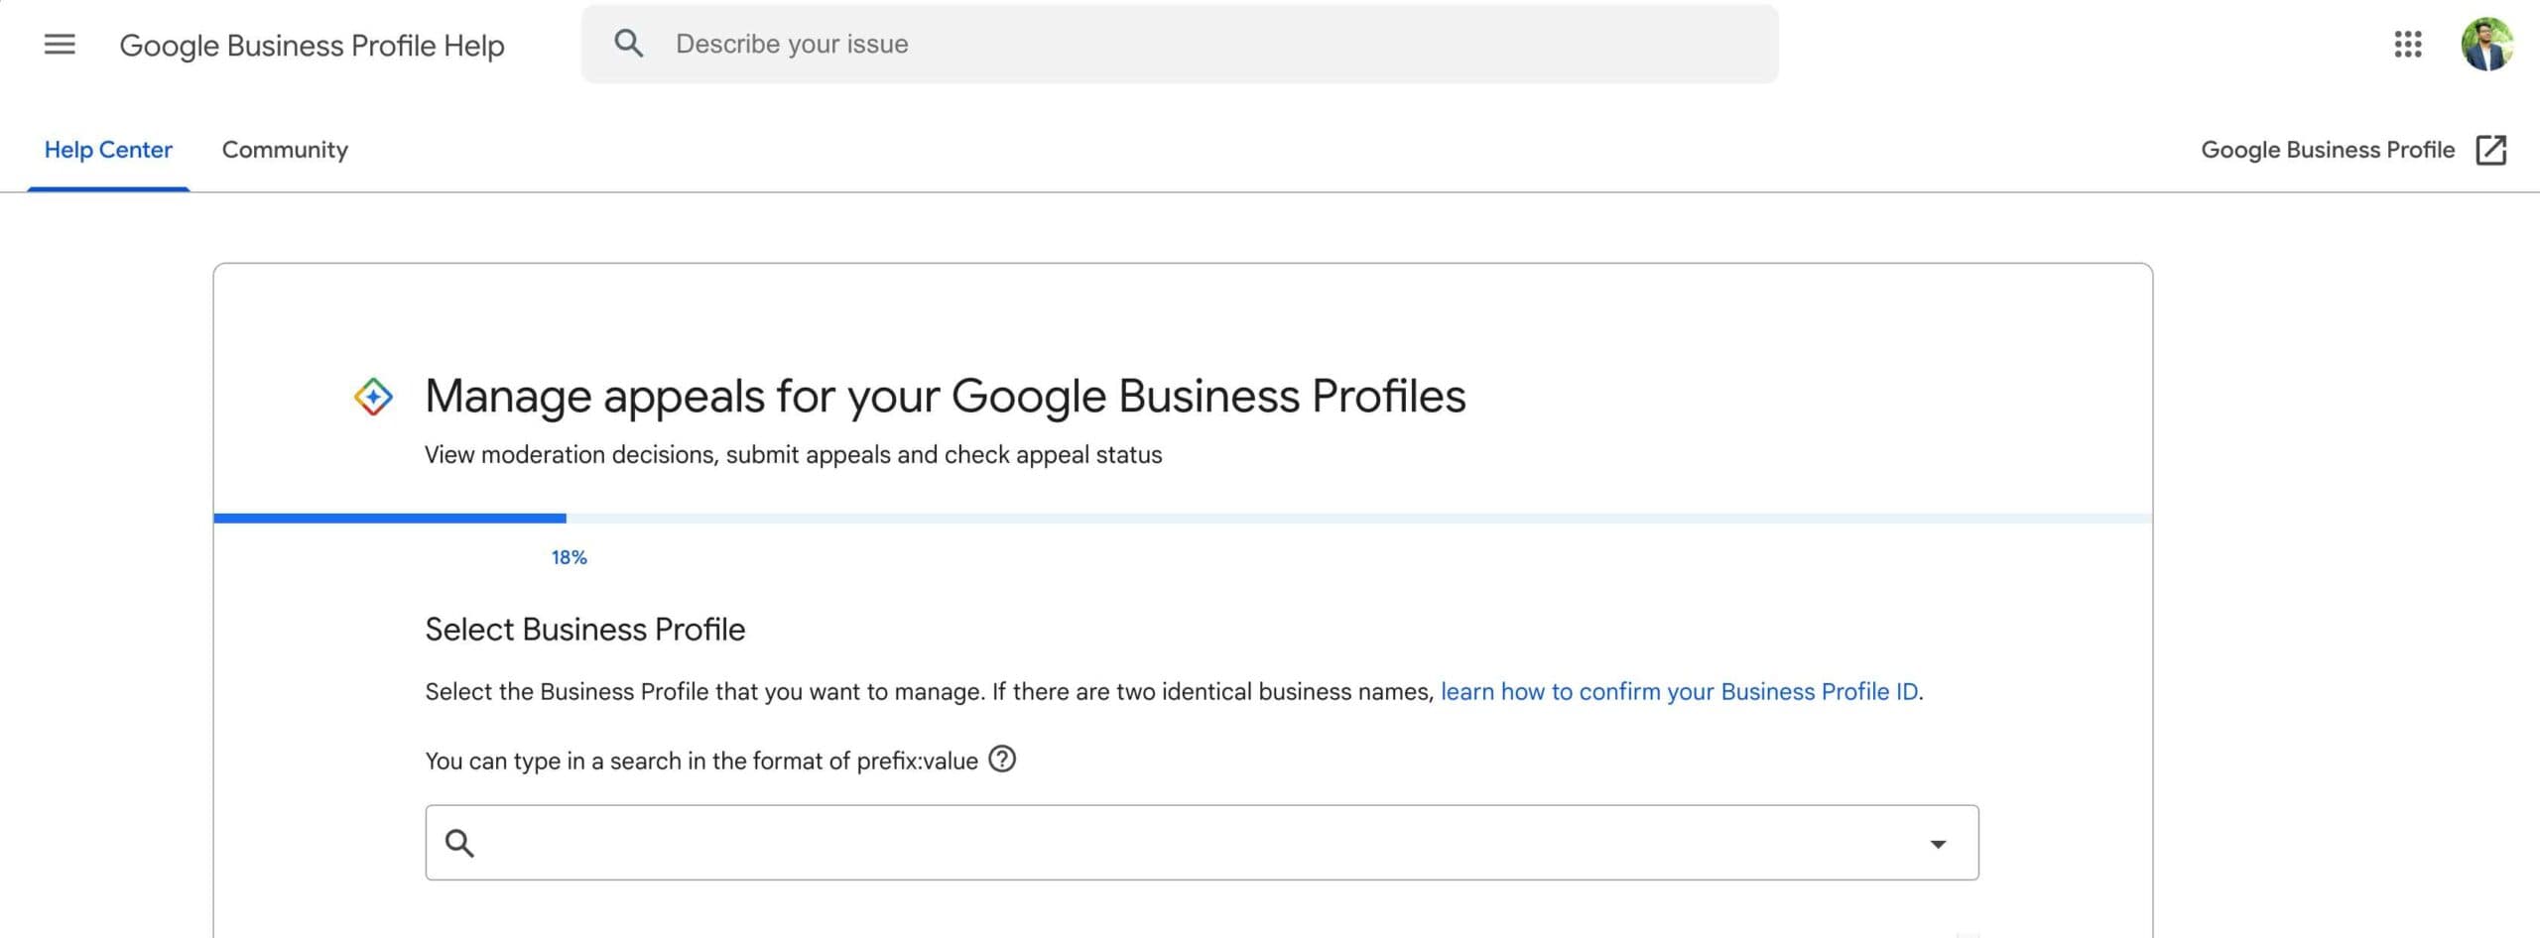Focus the Business Profile search input

point(1091,842)
